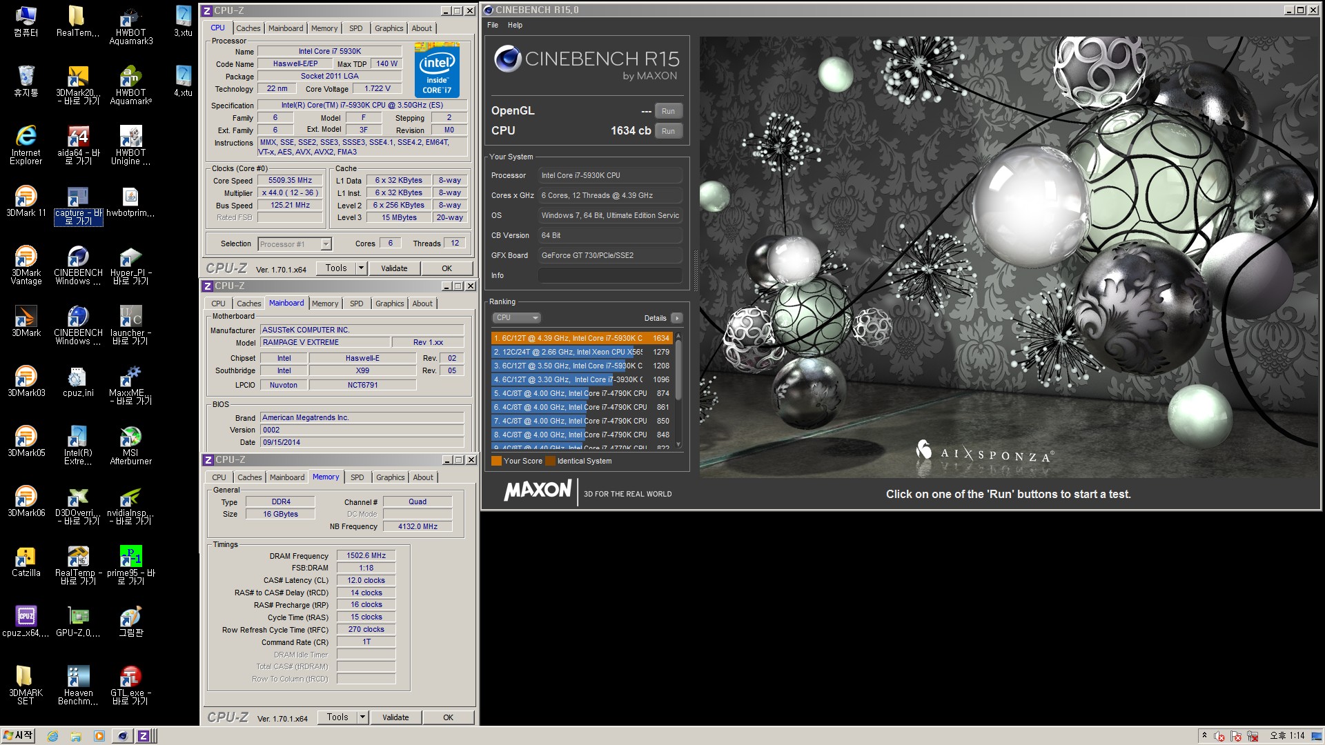Open Catzilla desktop icon
This screenshot has height=745, width=1325.
tap(26, 562)
